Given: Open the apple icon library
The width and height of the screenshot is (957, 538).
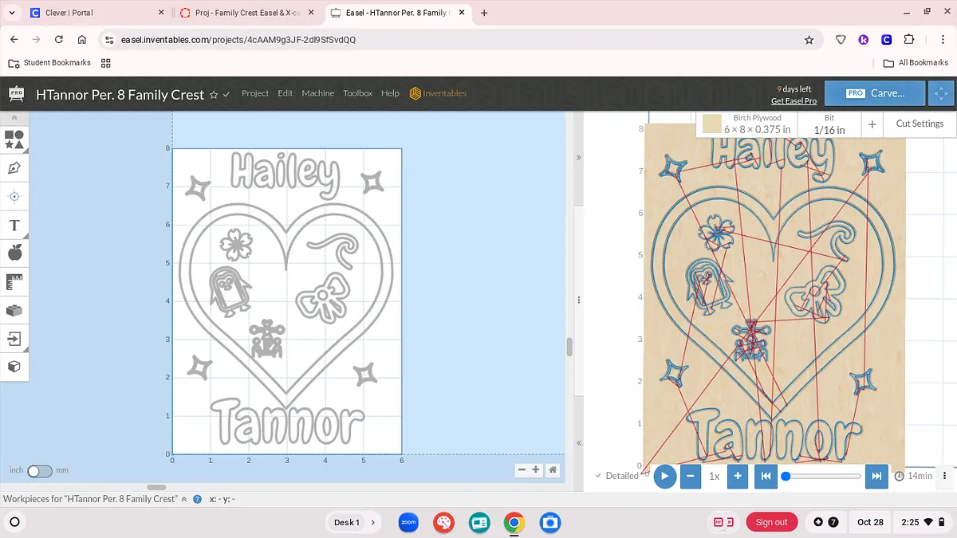Looking at the screenshot, I should 14,253.
